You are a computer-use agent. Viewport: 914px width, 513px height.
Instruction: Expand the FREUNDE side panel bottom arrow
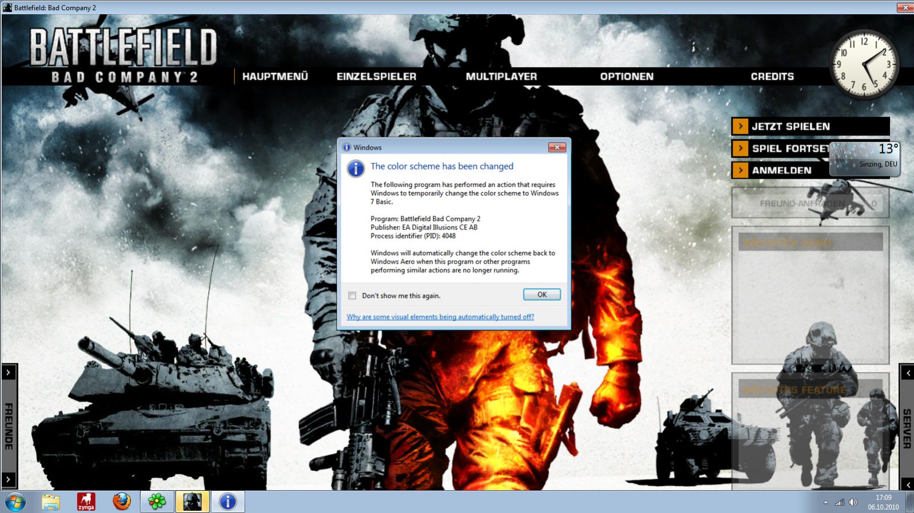[9, 480]
